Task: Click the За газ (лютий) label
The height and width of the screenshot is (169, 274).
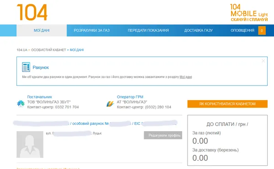Action: [206, 133]
